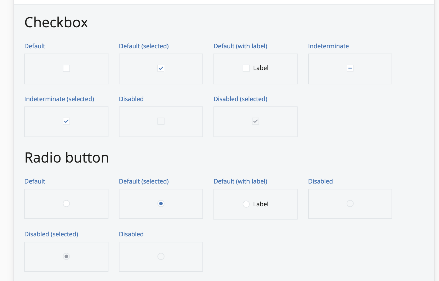Click the greyed-out checked Disabled (selected) checkbox

coord(255,121)
